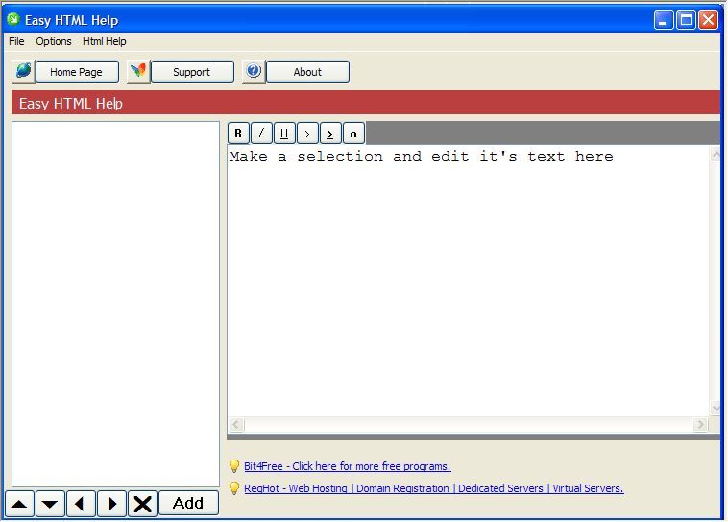Click the About button

(307, 72)
